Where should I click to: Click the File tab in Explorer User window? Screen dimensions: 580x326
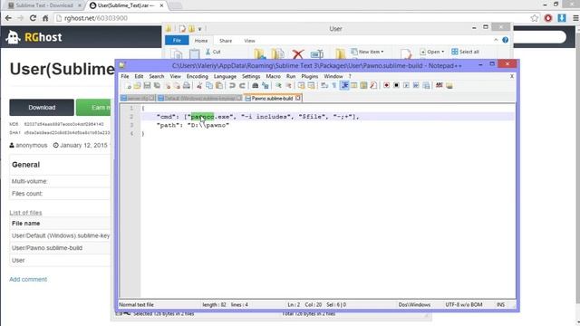pos(177,40)
